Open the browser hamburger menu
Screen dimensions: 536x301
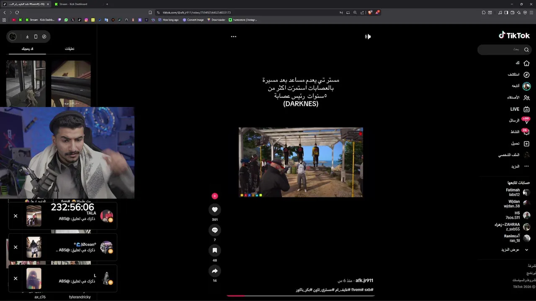[531, 13]
